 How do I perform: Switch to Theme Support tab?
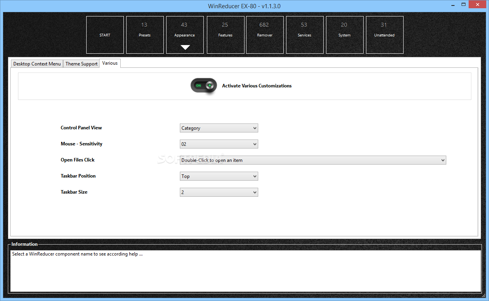(x=81, y=64)
